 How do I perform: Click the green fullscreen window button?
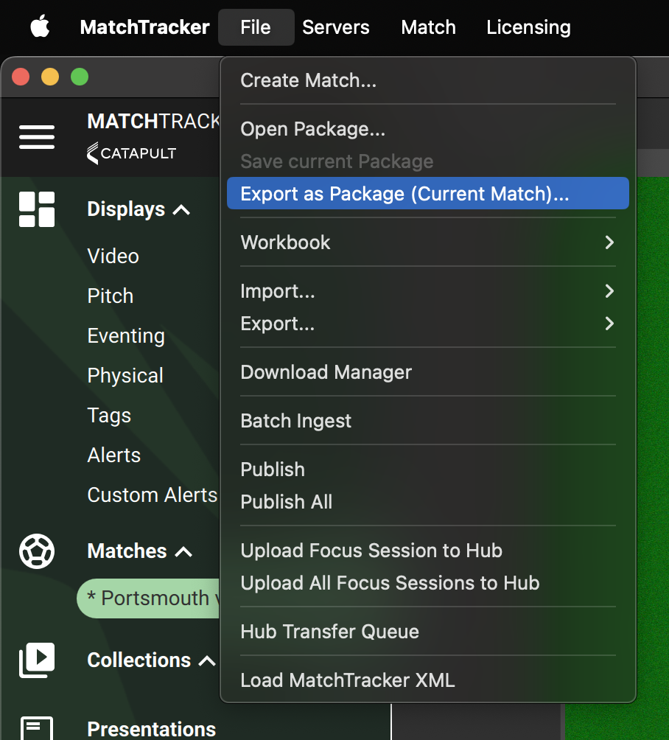pyautogui.click(x=80, y=77)
